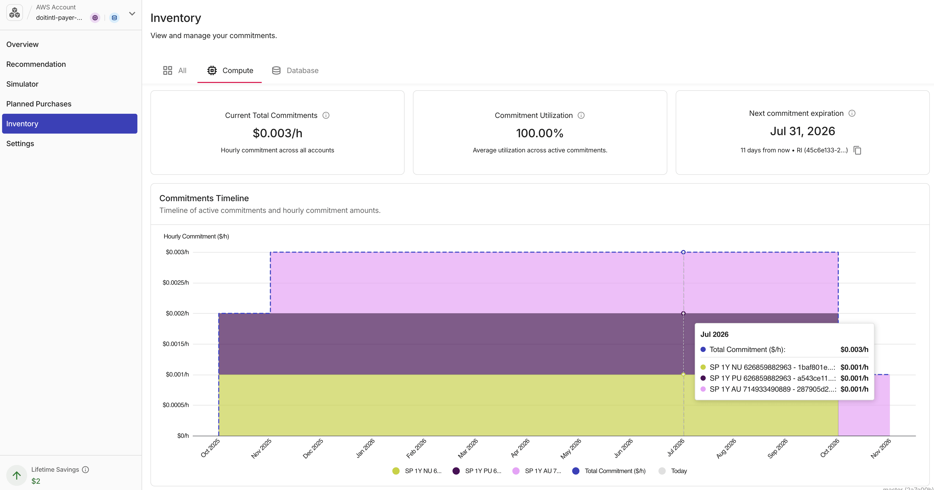The height and width of the screenshot is (490, 934).
Task: Copy the RI commitment ID
Action: coord(857,150)
